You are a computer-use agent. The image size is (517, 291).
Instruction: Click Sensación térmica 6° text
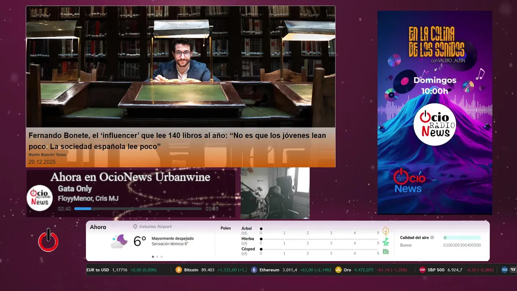[x=170, y=244]
